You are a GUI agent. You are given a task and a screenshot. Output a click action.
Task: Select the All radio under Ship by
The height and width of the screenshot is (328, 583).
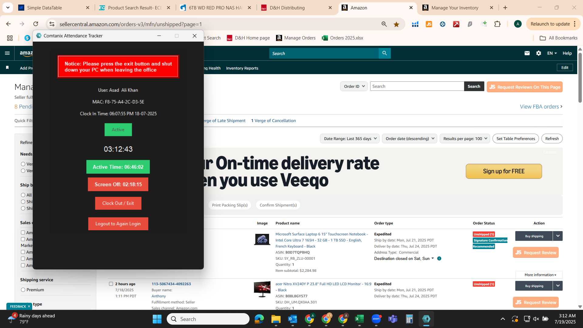(23, 195)
